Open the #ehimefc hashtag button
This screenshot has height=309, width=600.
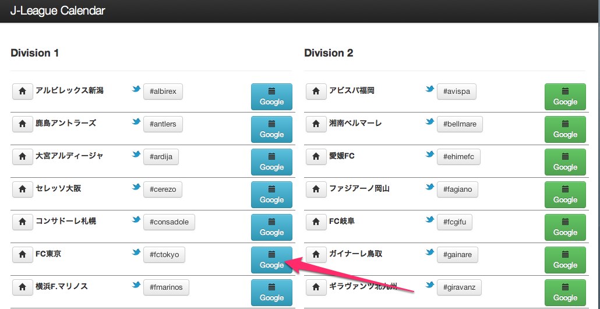(x=458, y=157)
